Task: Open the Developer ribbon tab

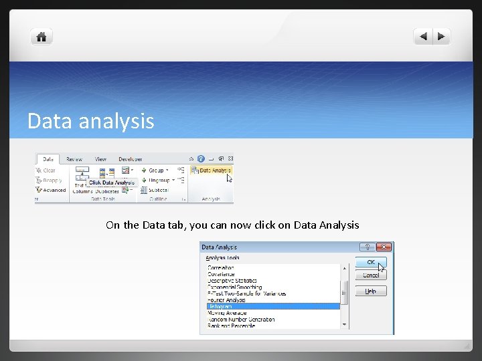Action: [x=131, y=159]
